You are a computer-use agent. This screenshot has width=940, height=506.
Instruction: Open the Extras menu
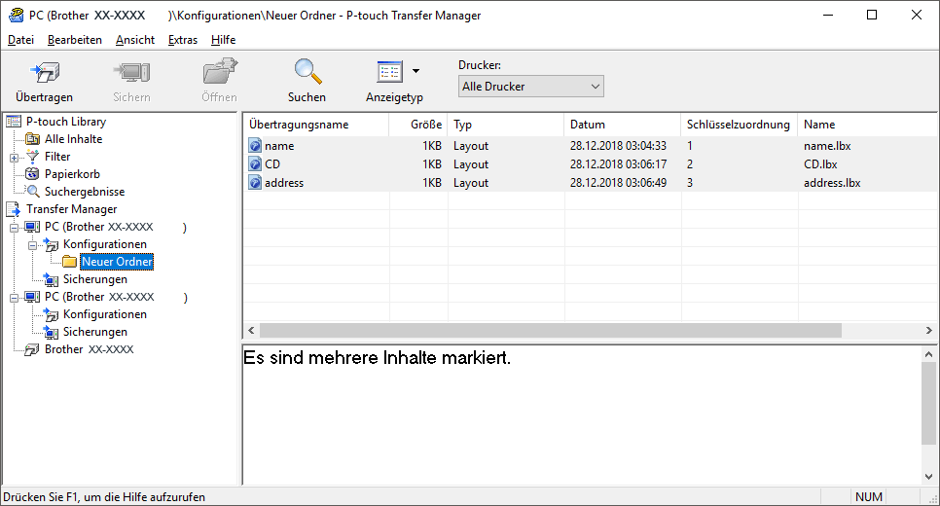182,40
